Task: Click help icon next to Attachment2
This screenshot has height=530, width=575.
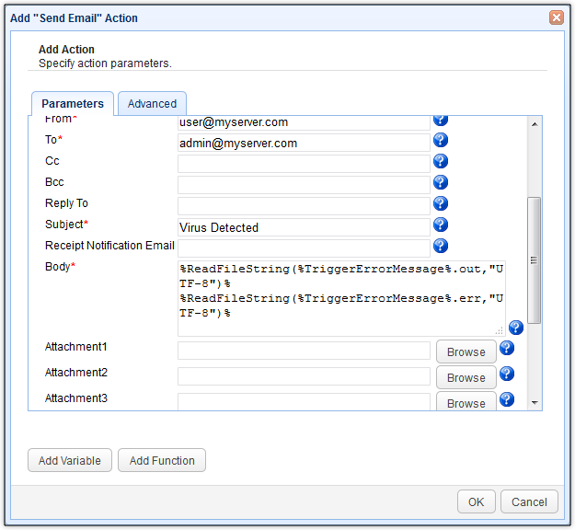Action: pos(506,374)
